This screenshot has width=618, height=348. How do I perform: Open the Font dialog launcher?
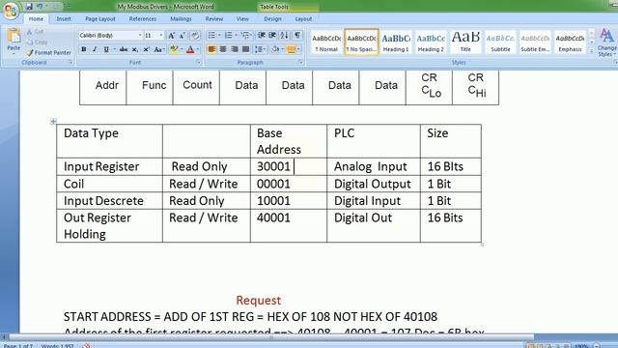[198, 62]
